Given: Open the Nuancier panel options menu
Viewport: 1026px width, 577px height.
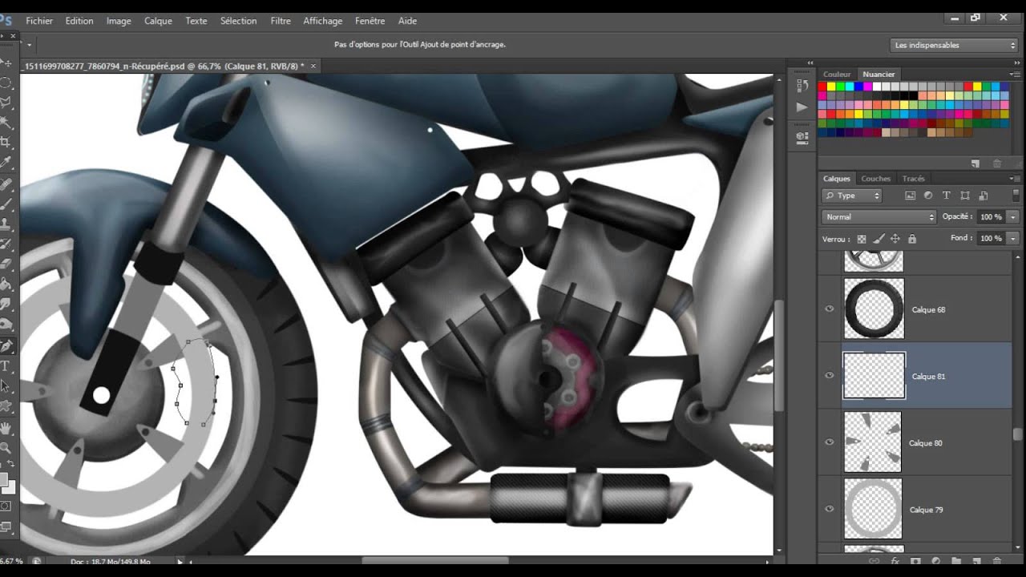Looking at the screenshot, I should 1016,74.
